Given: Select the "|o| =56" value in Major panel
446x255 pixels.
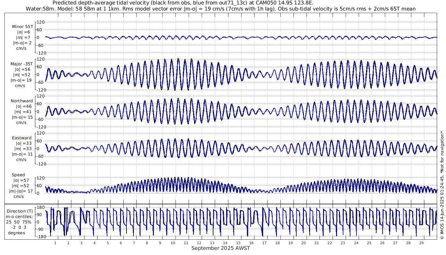Looking at the screenshot, I should [23, 69].
